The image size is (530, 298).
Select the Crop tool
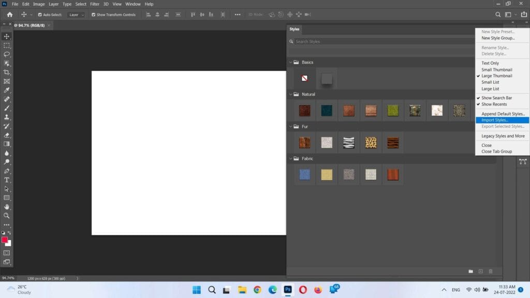point(7,72)
